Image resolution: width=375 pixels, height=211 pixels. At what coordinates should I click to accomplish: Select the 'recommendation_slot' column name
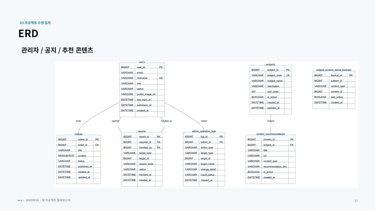(275, 166)
